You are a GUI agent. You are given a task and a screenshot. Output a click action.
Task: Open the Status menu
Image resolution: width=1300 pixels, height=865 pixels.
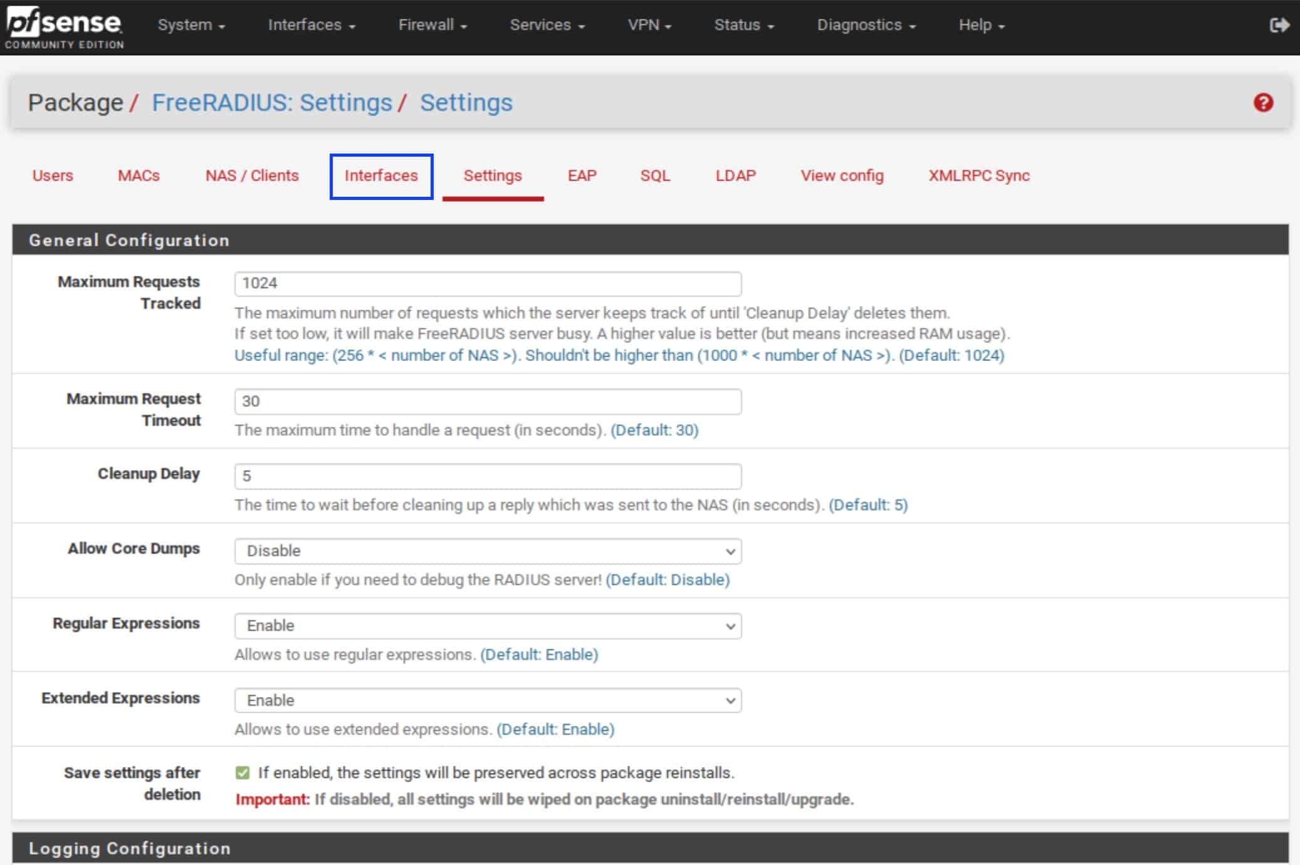pos(744,25)
